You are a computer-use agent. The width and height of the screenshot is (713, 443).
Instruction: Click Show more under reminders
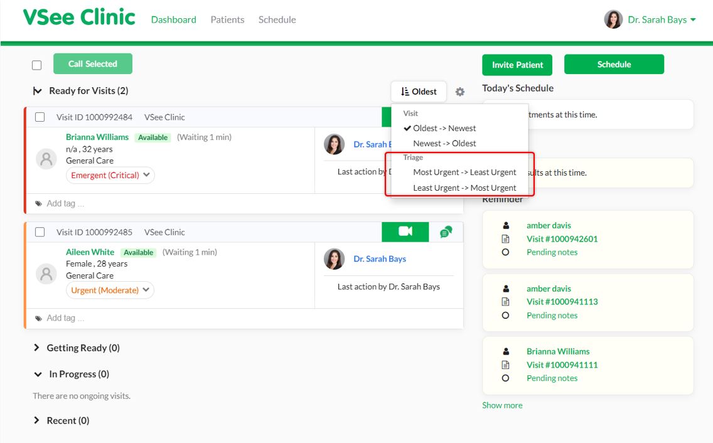502,405
